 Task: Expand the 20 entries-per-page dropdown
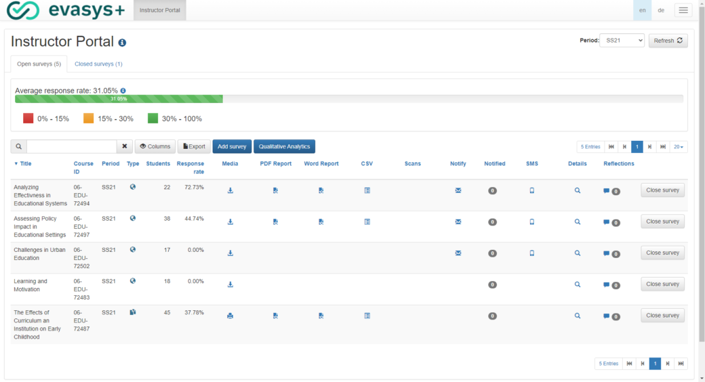point(678,146)
